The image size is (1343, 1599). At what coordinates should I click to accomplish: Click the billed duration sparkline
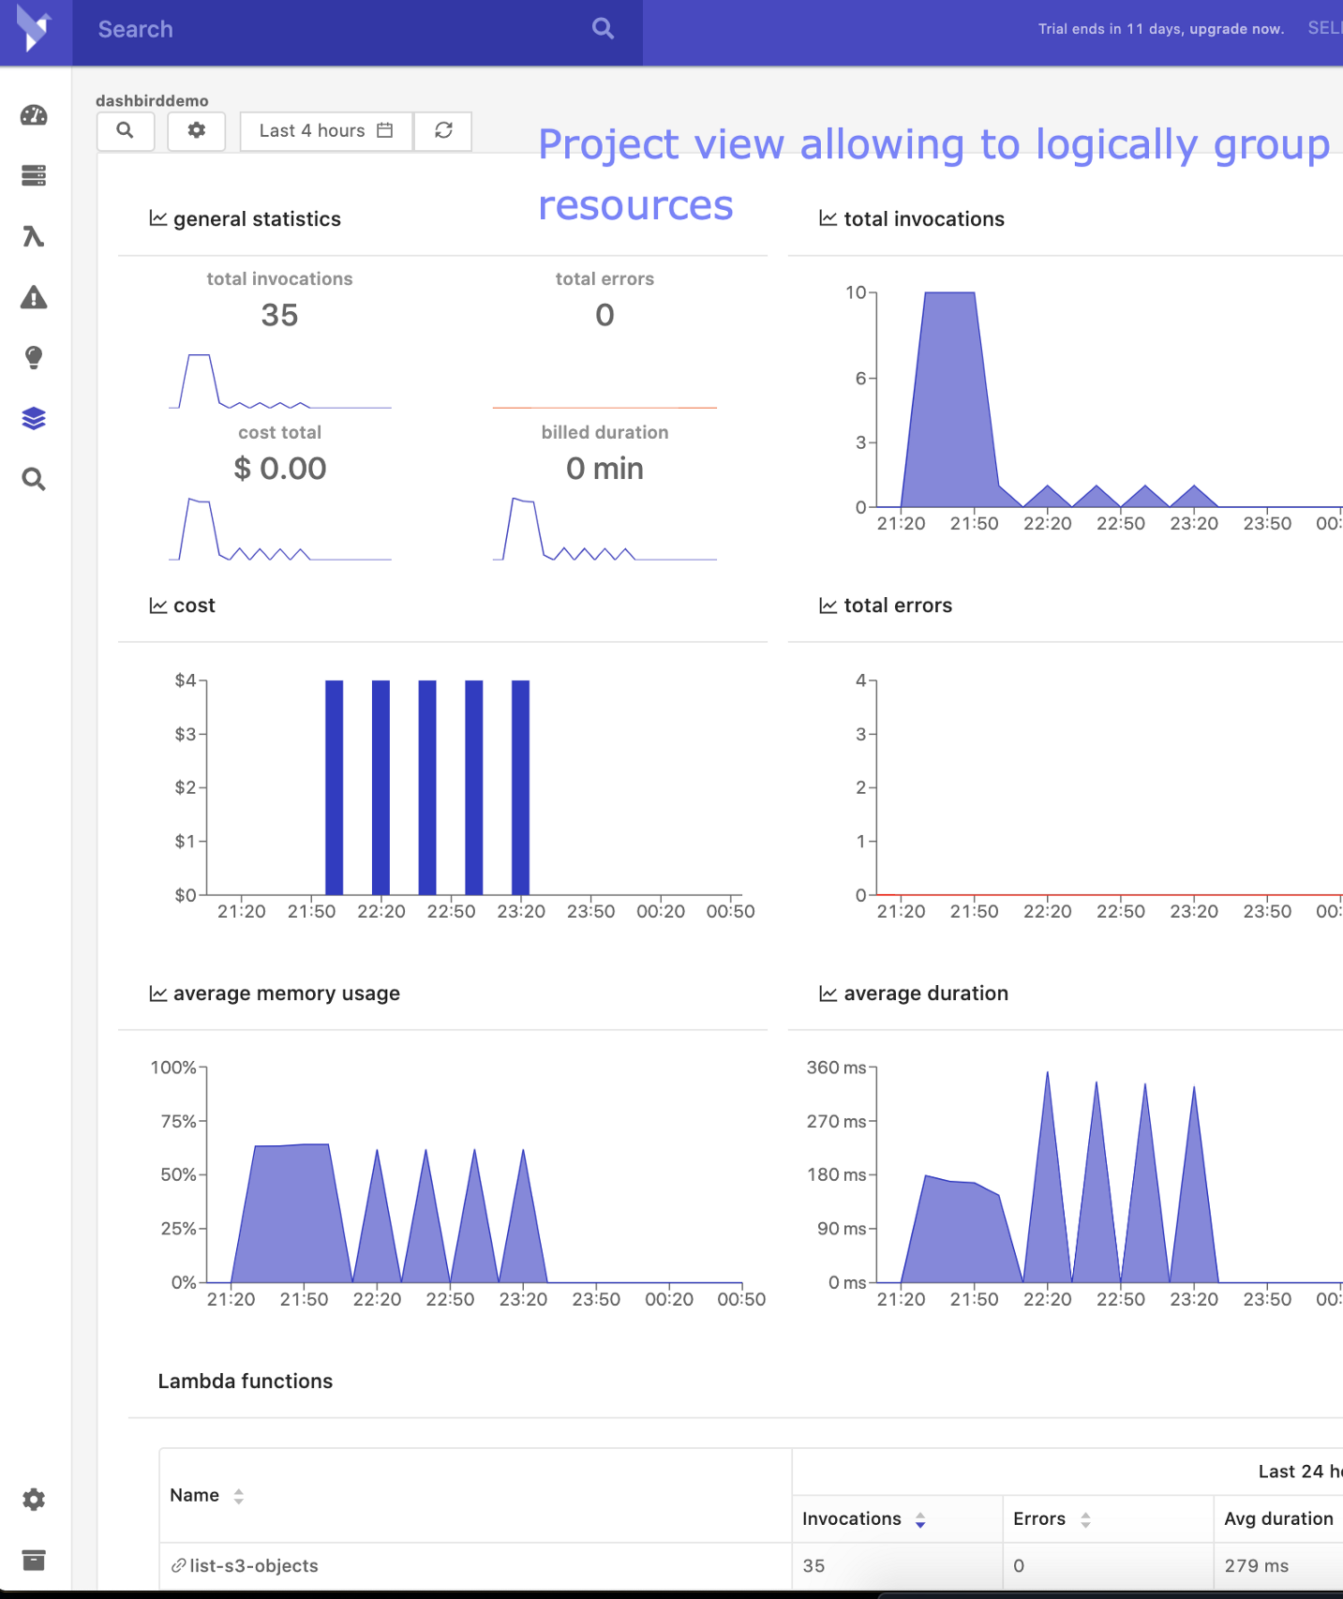tap(604, 530)
